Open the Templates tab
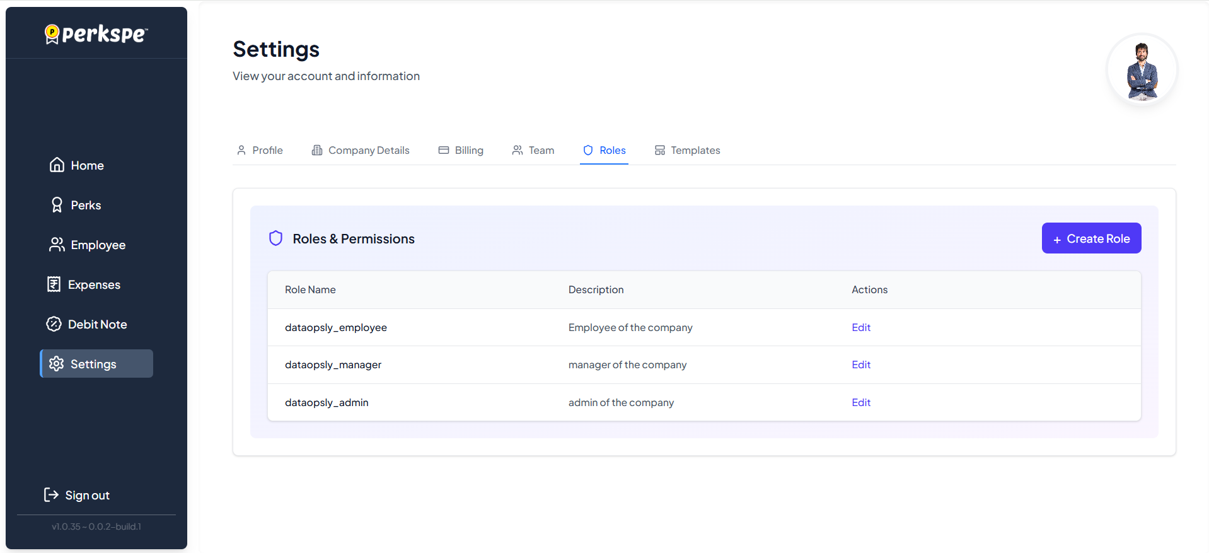 [687, 150]
